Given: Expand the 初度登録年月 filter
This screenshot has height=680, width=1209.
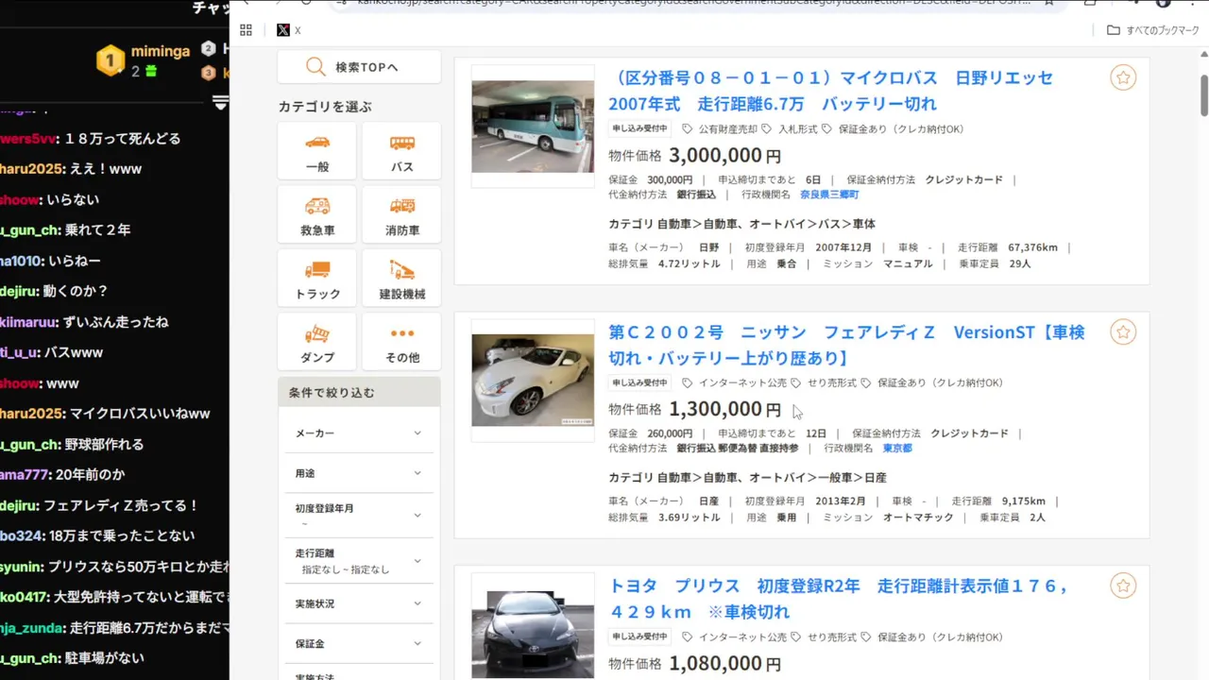Looking at the screenshot, I should 359,515.
